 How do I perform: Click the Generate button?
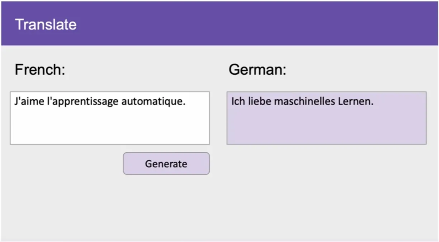tap(166, 164)
